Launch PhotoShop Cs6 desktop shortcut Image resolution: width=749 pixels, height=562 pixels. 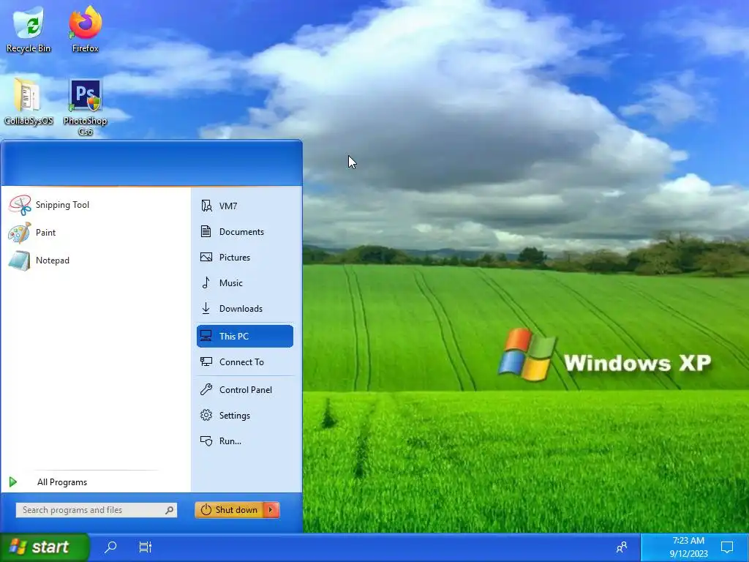(x=85, y=108)
